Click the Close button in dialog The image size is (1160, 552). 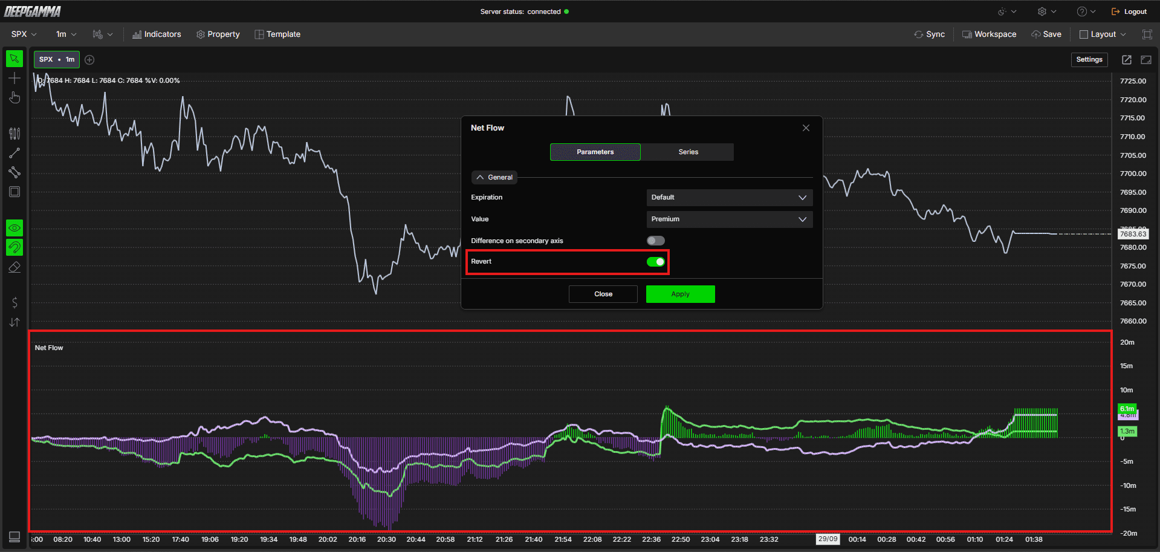(x=603, y=294)
